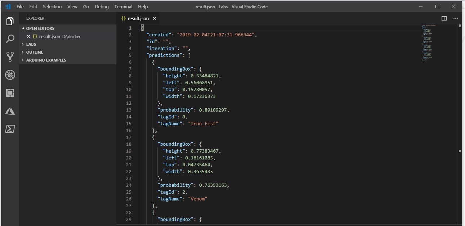Select the PowerShell icon in the activity bar
Screen dimensions: 465x226
pos(9,129)
